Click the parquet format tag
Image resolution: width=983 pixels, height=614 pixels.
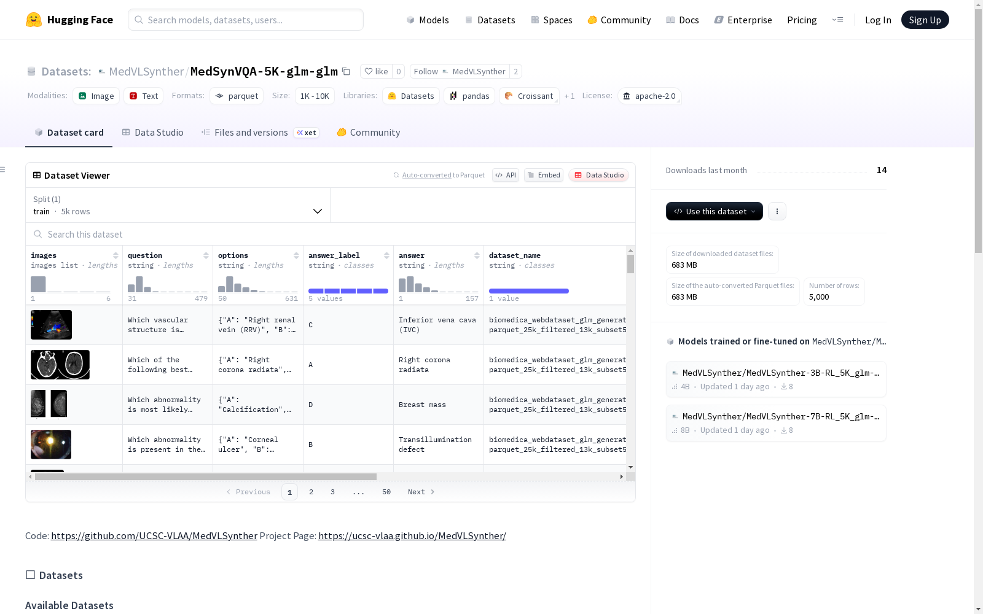pyautogui.click(x=237, y=96)
